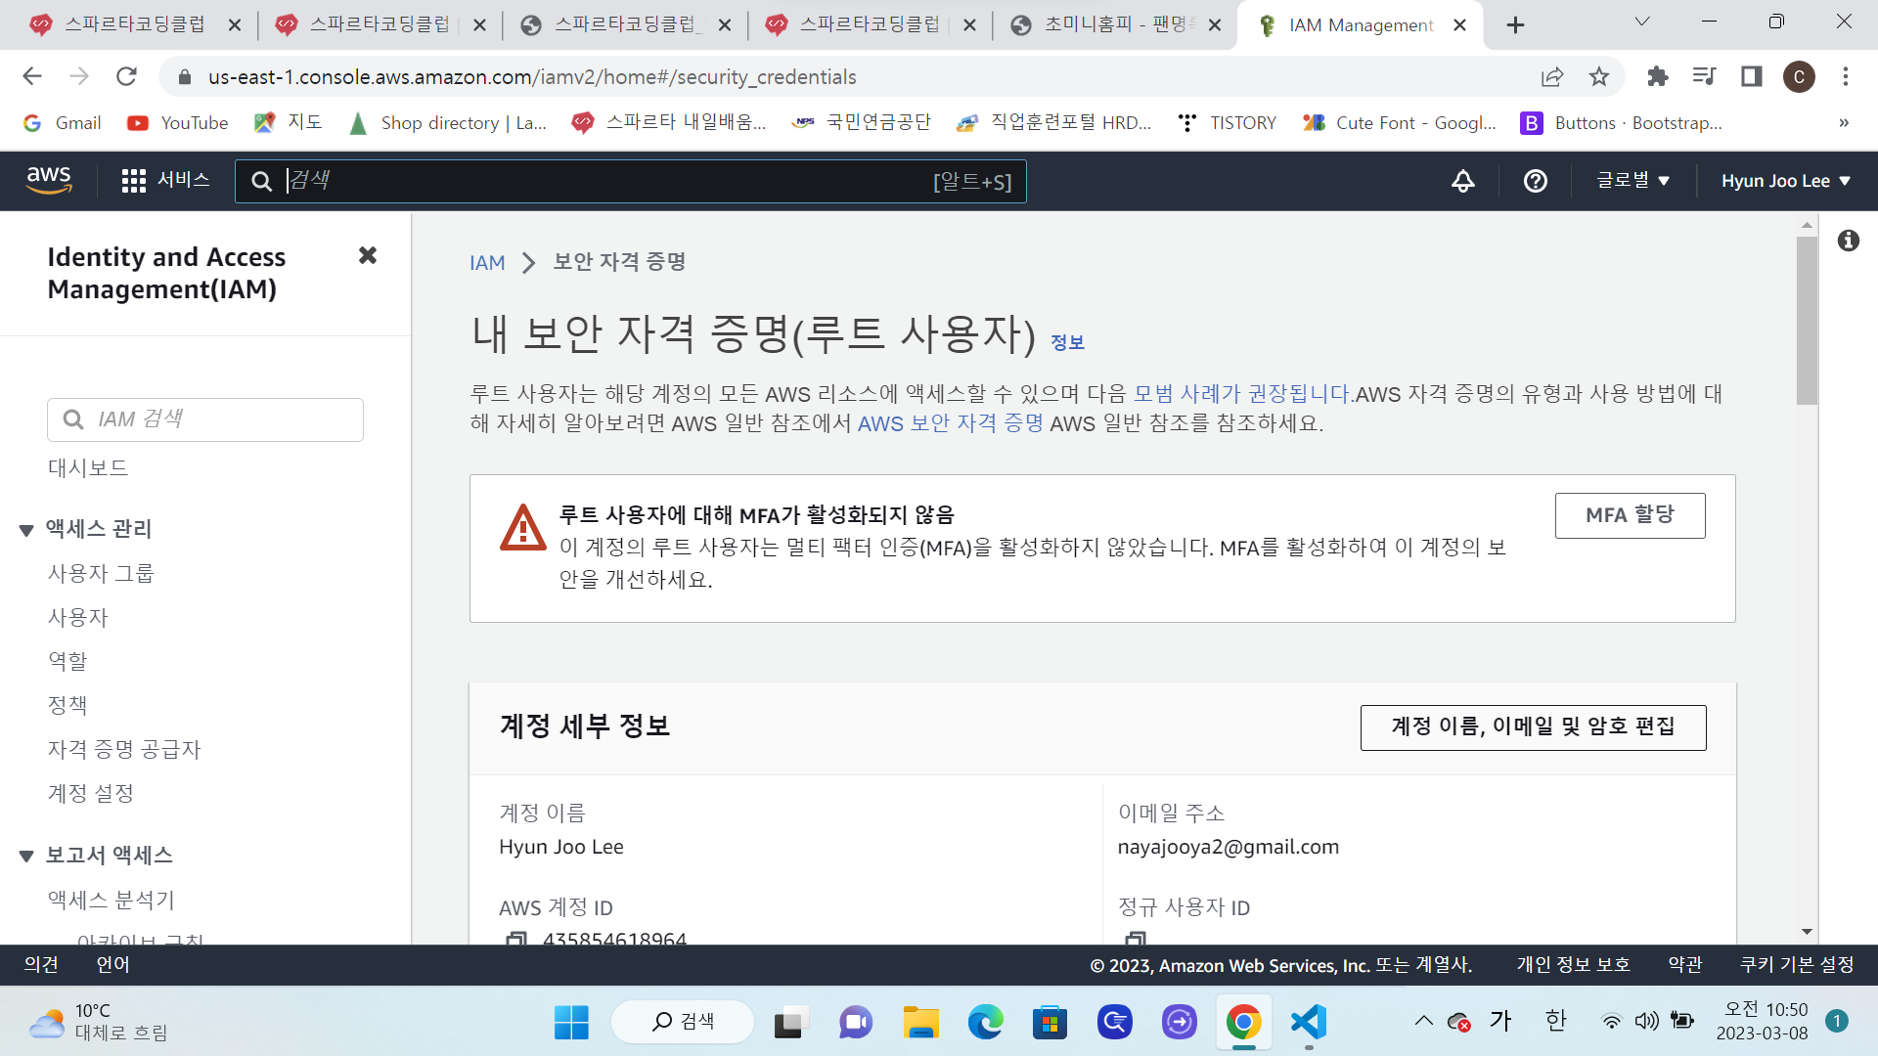This screenshot has height=1056, width=1878.
Task: Open 사용자 in sidebar
Action: [x=78, y=618]
